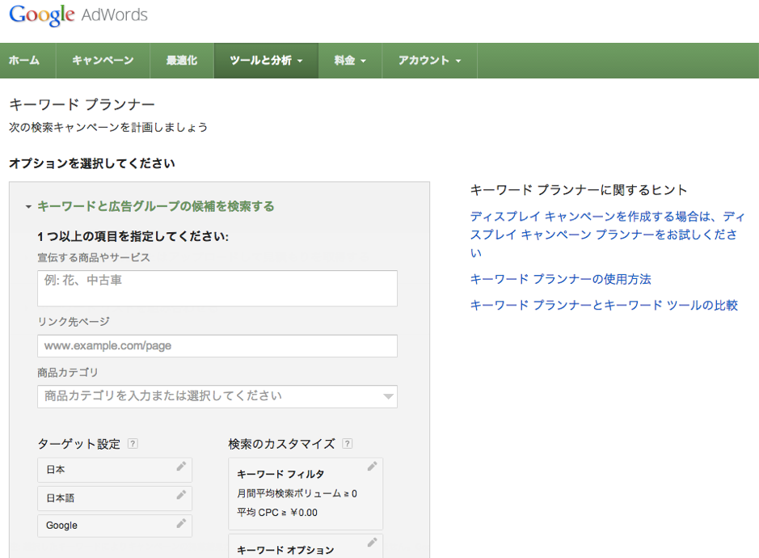Open the アカウント dropdown menu
Screen dimensions: 759x558
pos(429,61)
